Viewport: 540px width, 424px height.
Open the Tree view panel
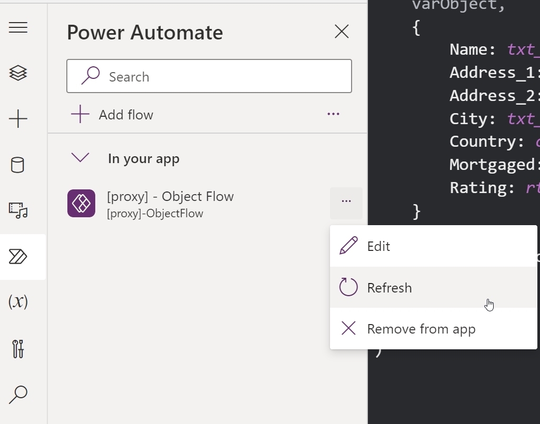point(18,73)
